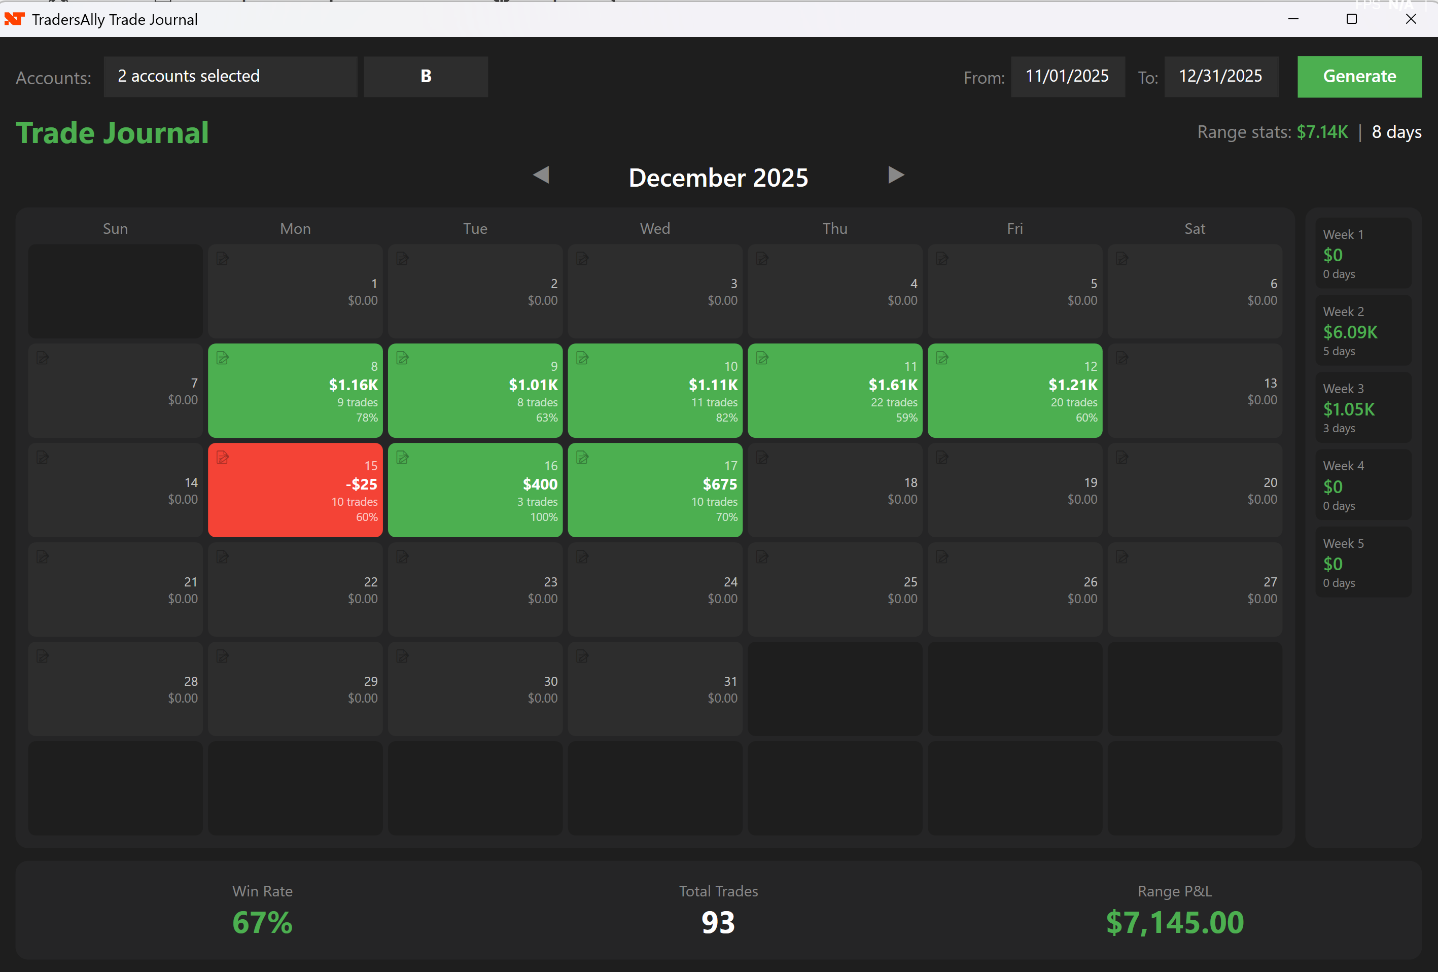Open the journal note for December 16
The height and width of the screenshot is (972, 1438).
point(403,457)
